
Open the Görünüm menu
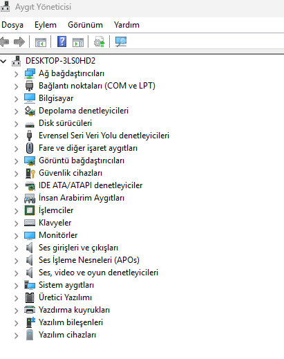click(x=85, y=25)
